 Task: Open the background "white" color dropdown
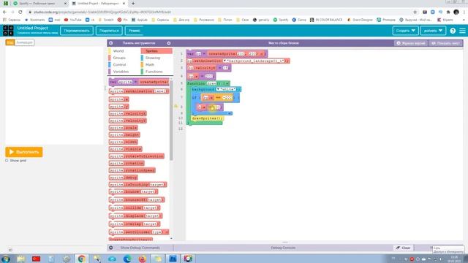219,89
